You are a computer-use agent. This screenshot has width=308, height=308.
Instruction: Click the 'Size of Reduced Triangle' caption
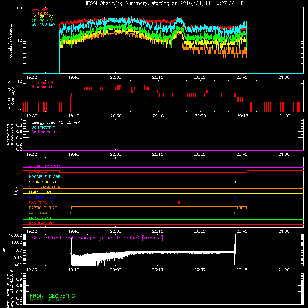97,238
